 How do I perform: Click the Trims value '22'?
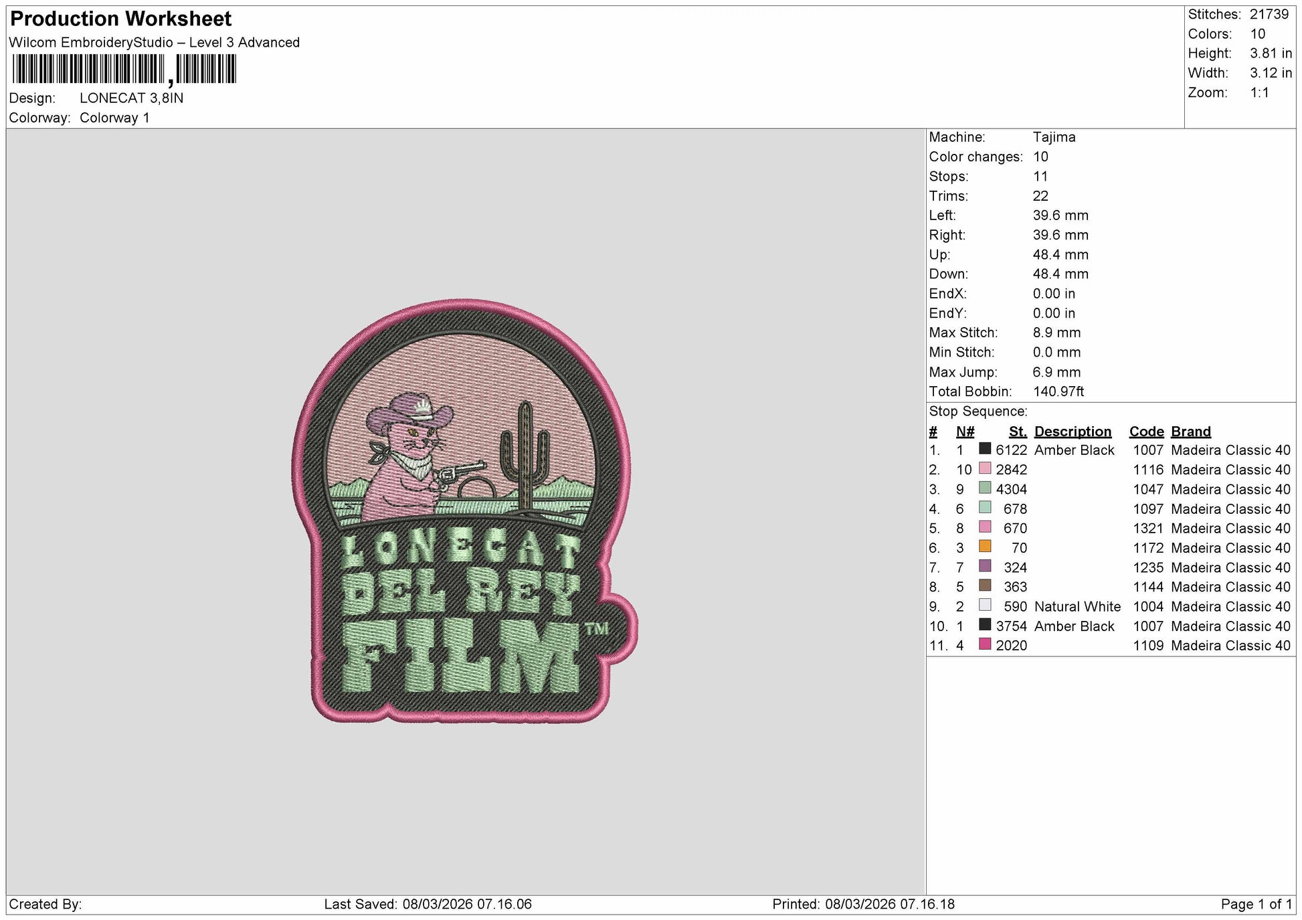pyautogui.click(x=1040, y=196)
